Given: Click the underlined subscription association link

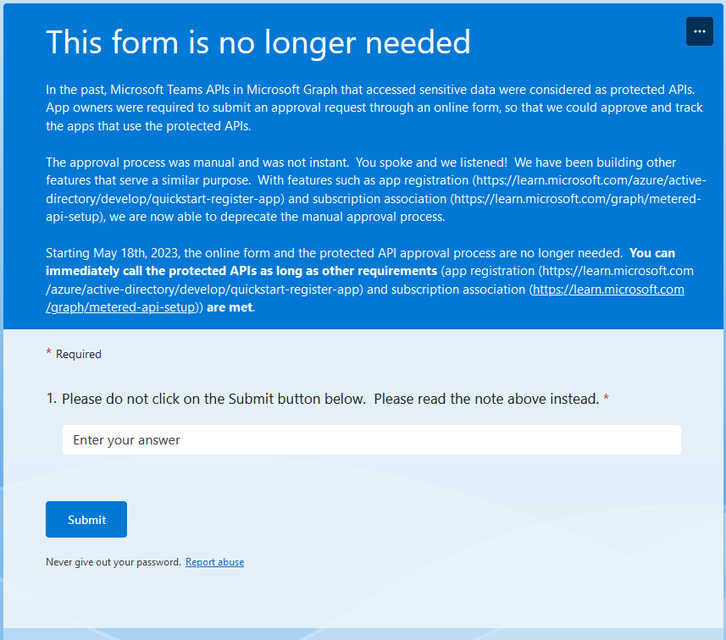Looking at the screenshot, I should pyautogui.click(x=607, y=289).
